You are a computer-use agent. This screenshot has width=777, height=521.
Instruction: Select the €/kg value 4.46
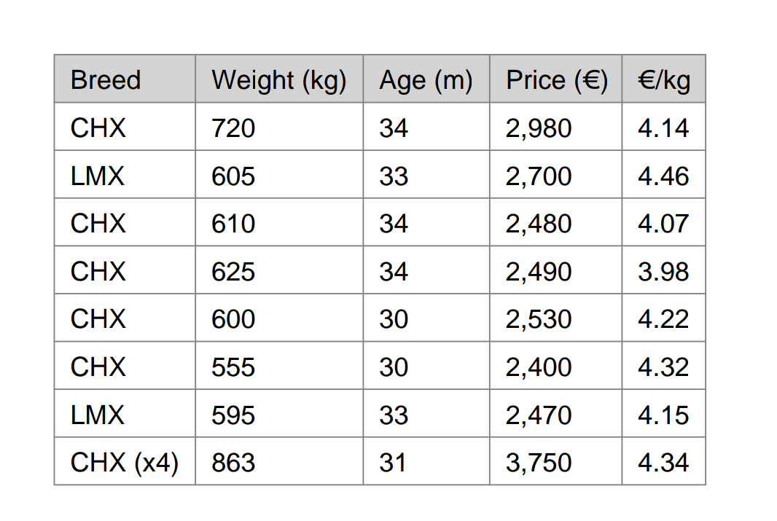pos(663,175)
